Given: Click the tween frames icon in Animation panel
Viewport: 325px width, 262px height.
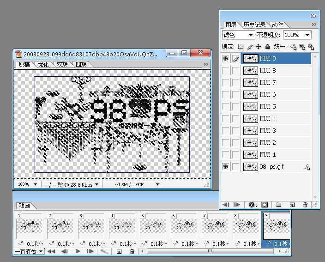Looking at the screenshot, I should click(x=104, y=251).
